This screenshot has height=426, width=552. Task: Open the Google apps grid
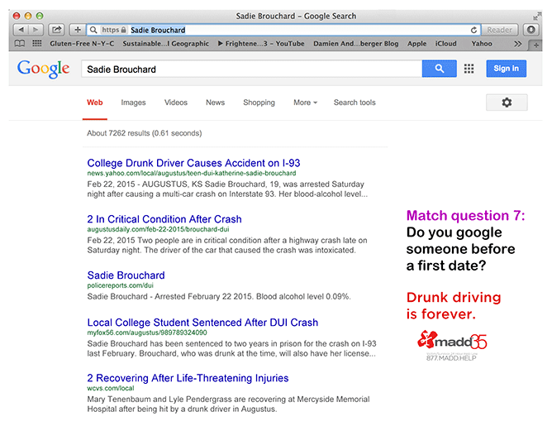click(469, 69)
